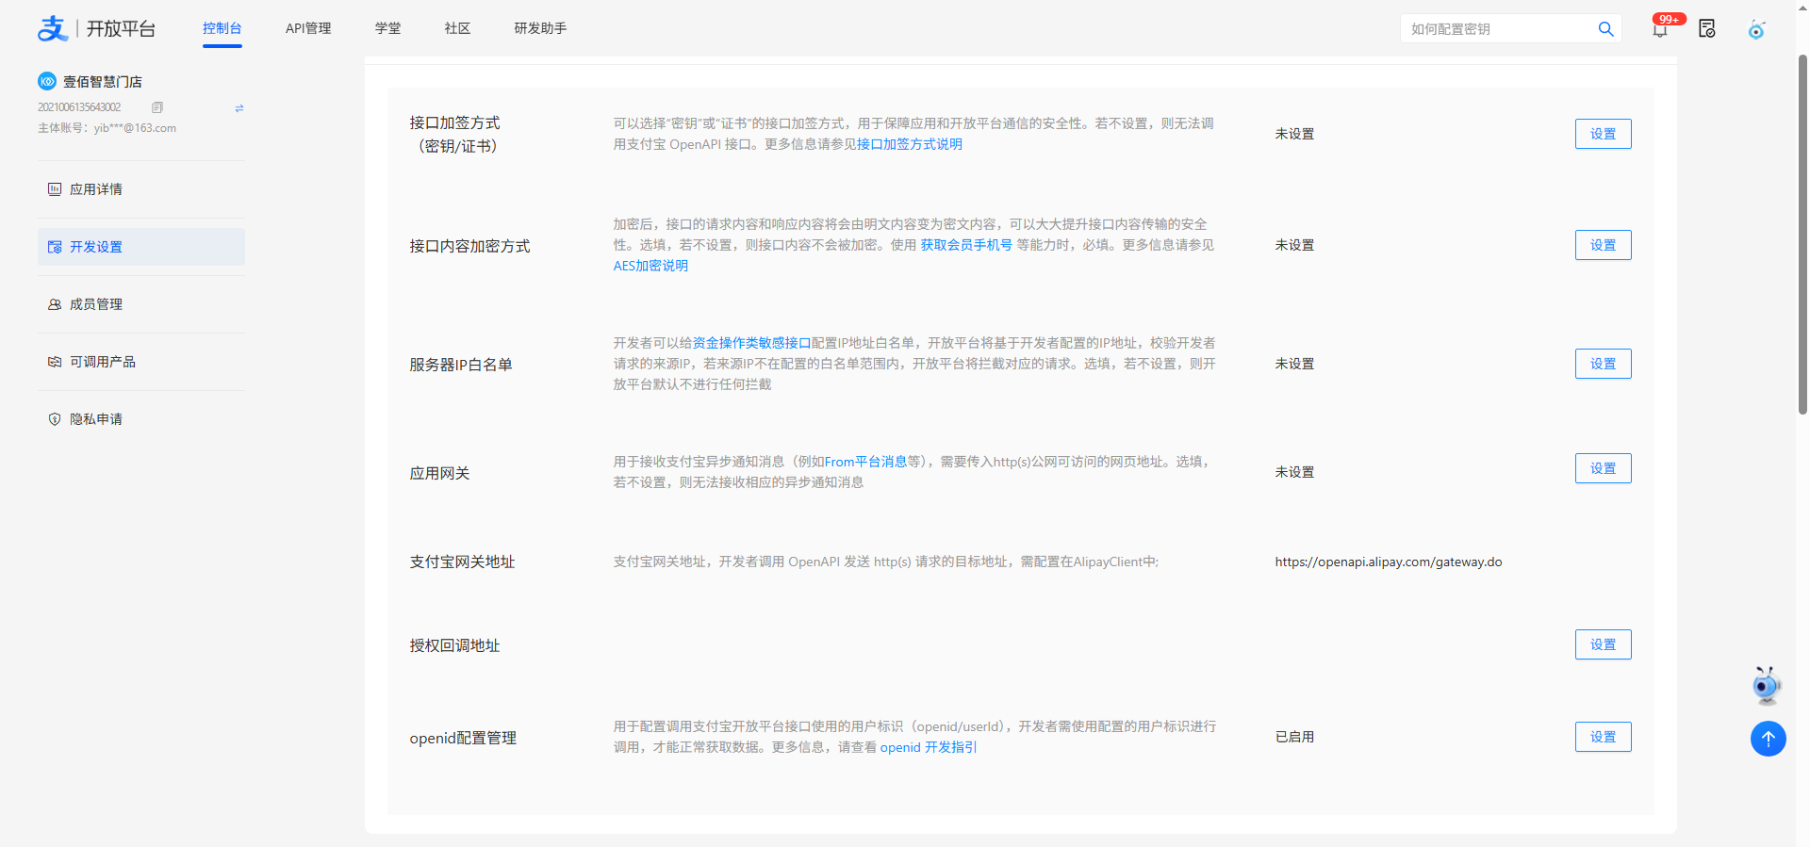Click the 隐私申请 shield icon

(x=55, y=419)
